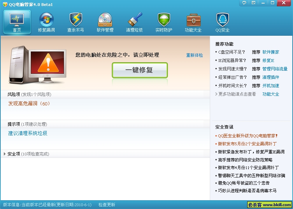Open the 首页 home tab icon
The height and width of the screenshot is (209, 293).
pyautogui.click(x=17, y=22)
